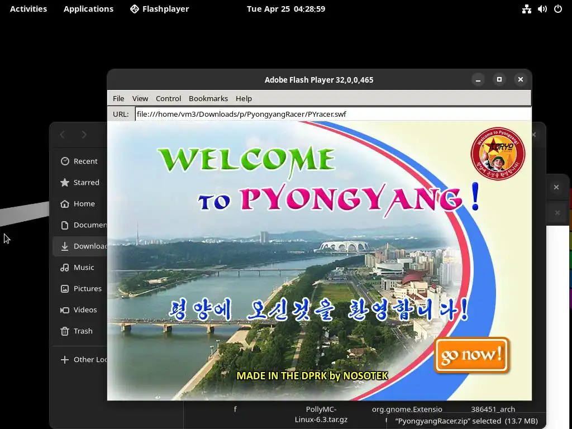Click the Other Locations plus icon
The width and height of the screenshot is (572, 429).
point(65,360)
